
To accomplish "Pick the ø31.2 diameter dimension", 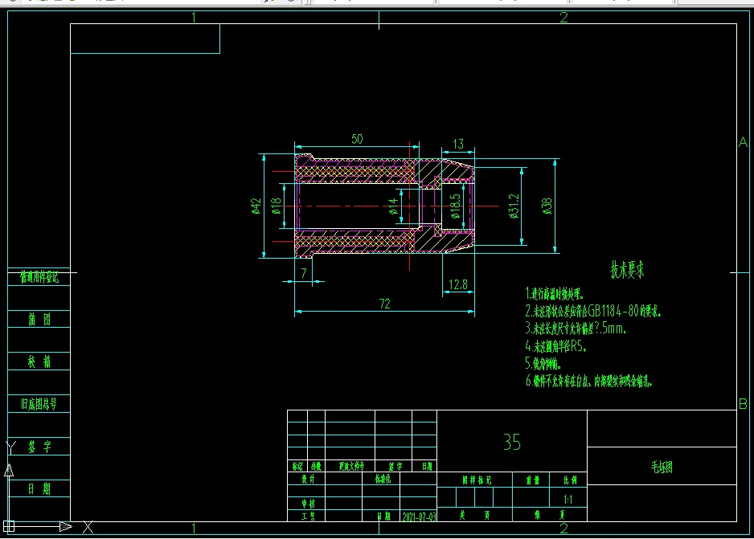I will 514,206.
